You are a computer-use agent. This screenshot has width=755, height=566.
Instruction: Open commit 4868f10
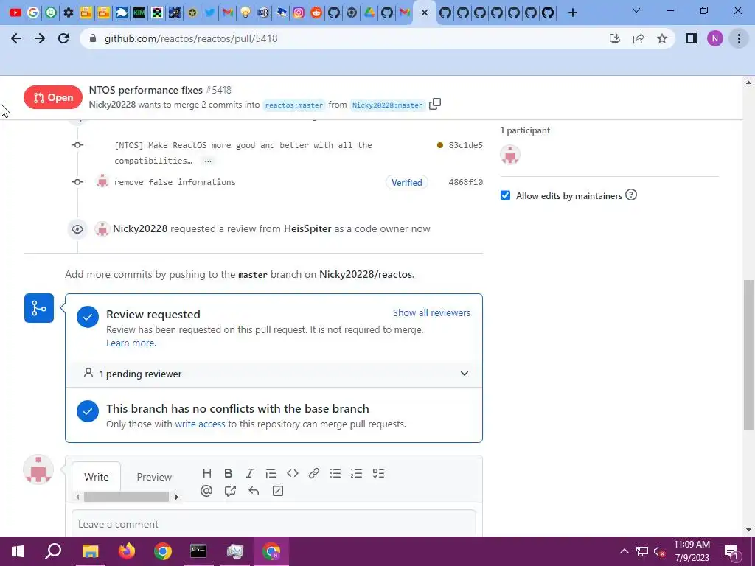click(x=466, y=182)
